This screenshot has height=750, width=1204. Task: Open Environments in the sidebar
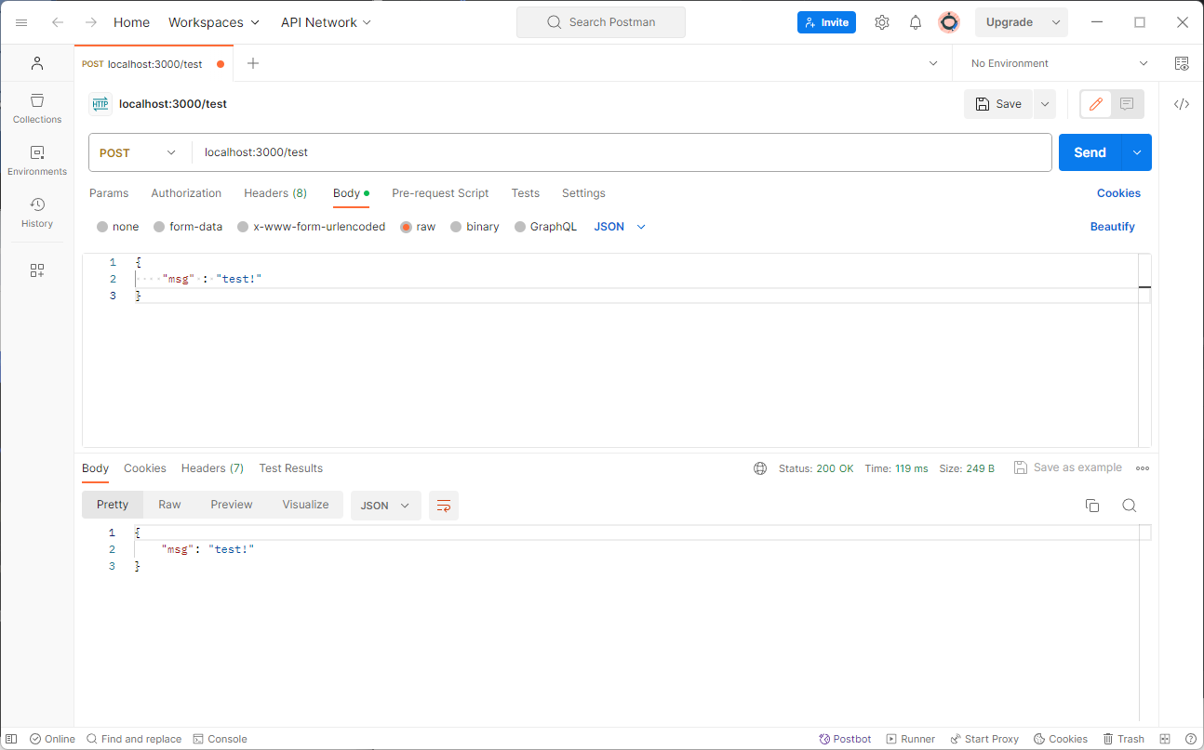37,161
